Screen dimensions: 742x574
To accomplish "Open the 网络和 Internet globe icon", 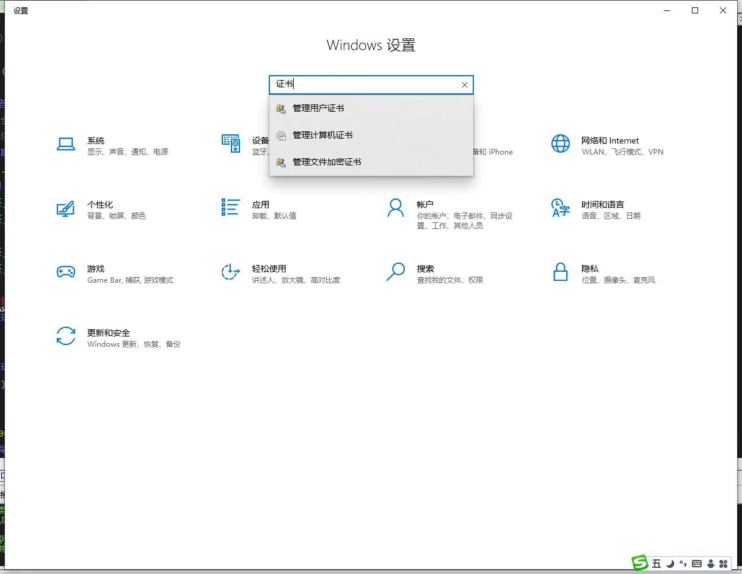I will click(561, 143).
